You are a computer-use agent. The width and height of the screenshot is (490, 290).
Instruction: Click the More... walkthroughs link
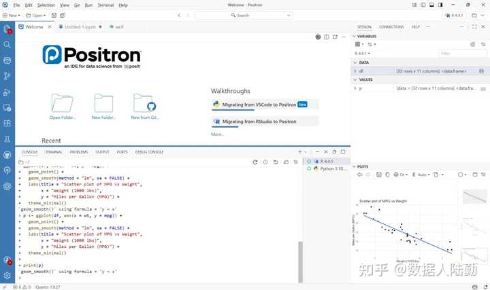pyautogui.click(x=217, y=134)
